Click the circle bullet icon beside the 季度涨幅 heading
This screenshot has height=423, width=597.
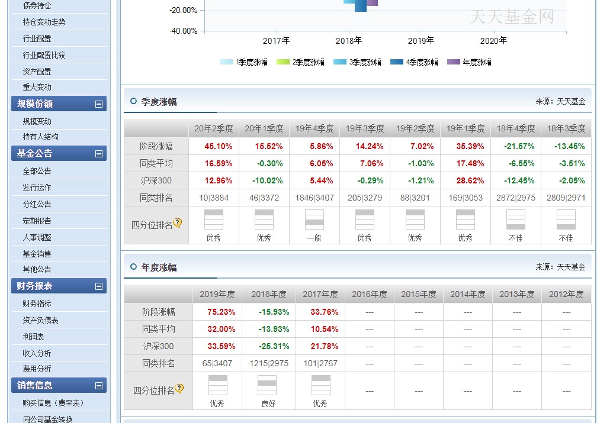(x=133, y=101)
